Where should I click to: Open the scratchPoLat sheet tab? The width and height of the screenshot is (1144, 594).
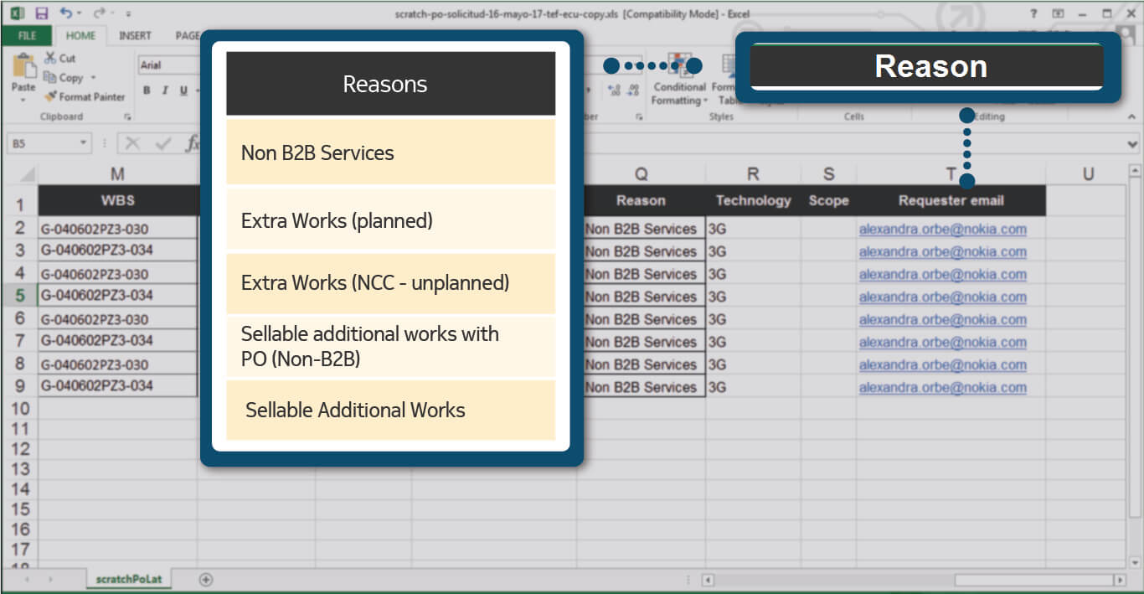click(x=128, y=579)
